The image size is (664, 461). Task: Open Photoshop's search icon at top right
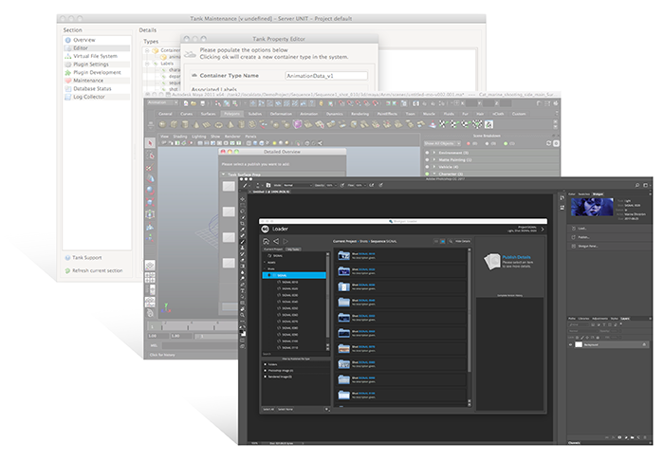(637, 185)
